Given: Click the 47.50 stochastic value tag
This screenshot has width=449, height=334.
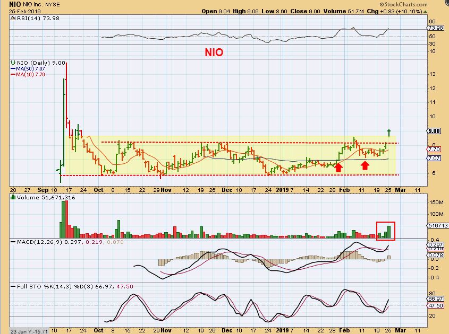Looking at the screenshot, I should click(436, 306).
